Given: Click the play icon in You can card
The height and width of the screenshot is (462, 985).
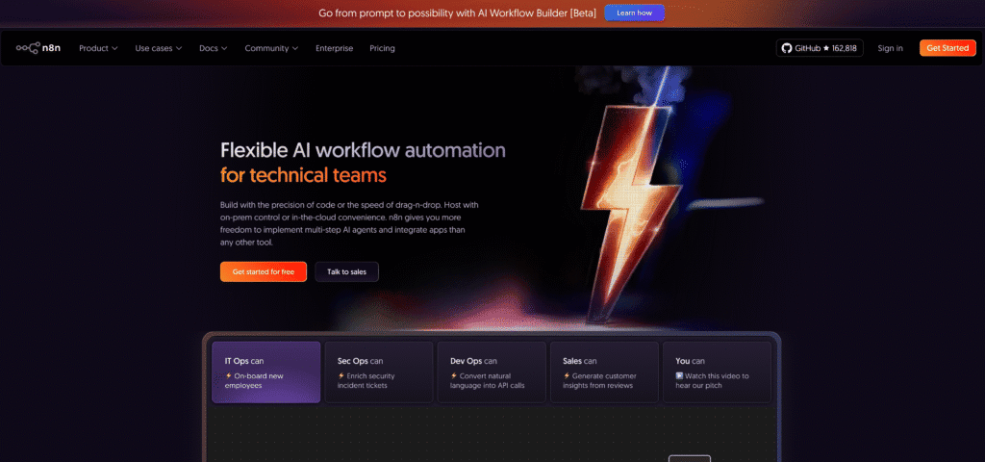Looking at the screenshot, I should 679,375.
